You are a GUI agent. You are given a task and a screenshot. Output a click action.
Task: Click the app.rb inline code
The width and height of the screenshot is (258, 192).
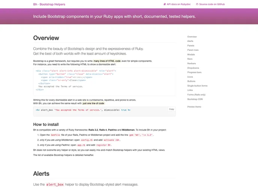(81, 145)
